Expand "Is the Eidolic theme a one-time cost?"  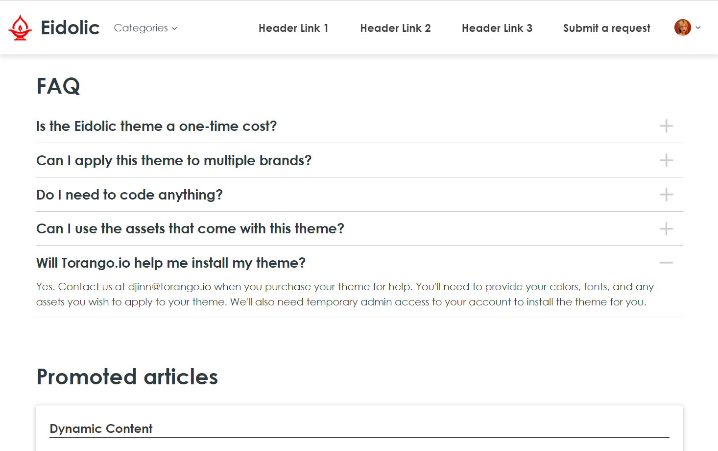pyautogui.click(x=156, y=126)
